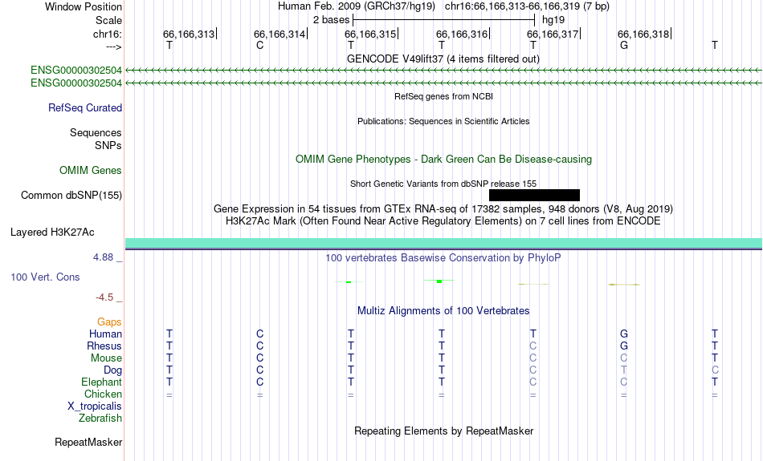Open the RefSeq Curated track label

point(84,108)
